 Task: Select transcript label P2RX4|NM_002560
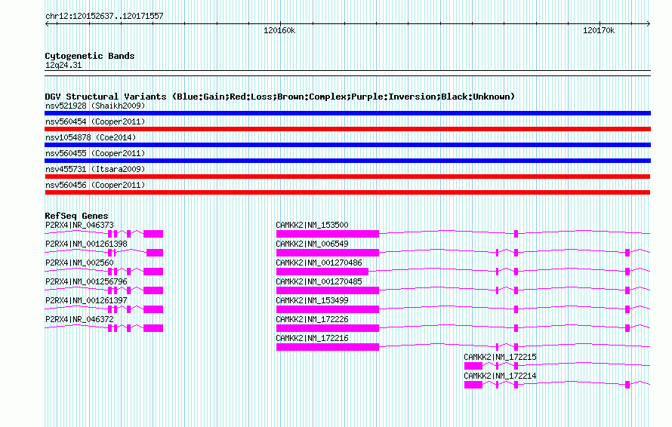79,263
